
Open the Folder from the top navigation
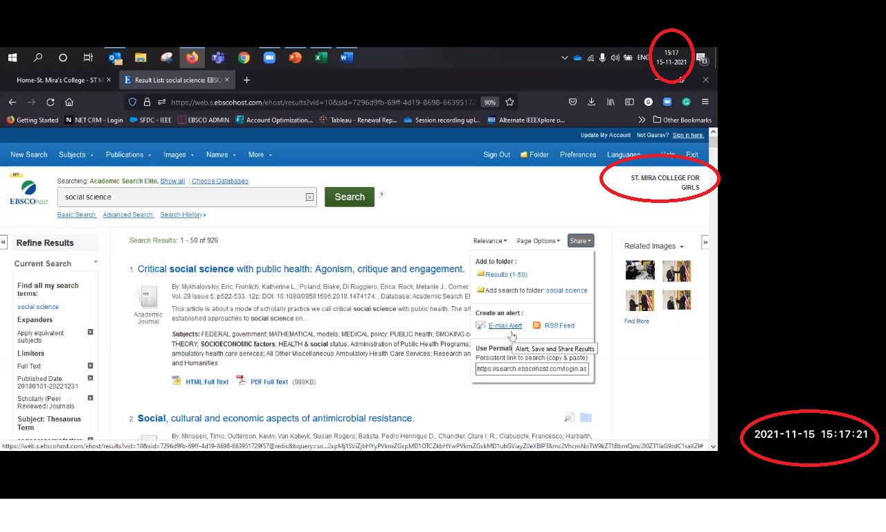(x=534, y=154)
